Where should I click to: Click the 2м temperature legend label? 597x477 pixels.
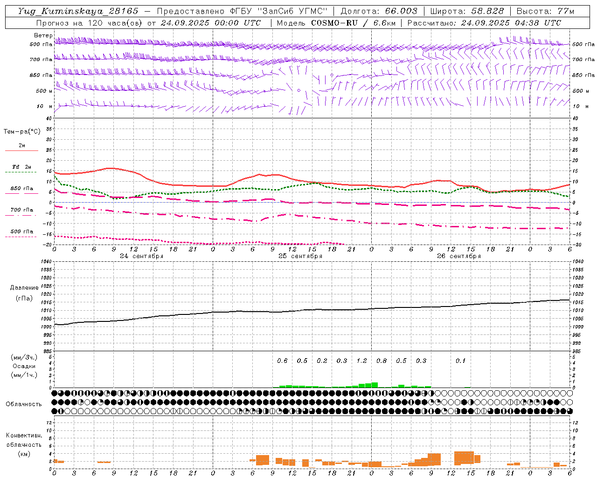[22, 145]
